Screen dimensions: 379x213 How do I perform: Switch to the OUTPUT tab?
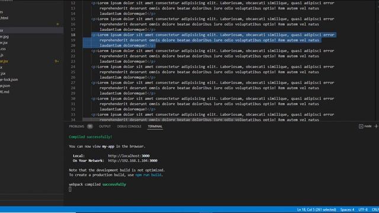[105, 126]
